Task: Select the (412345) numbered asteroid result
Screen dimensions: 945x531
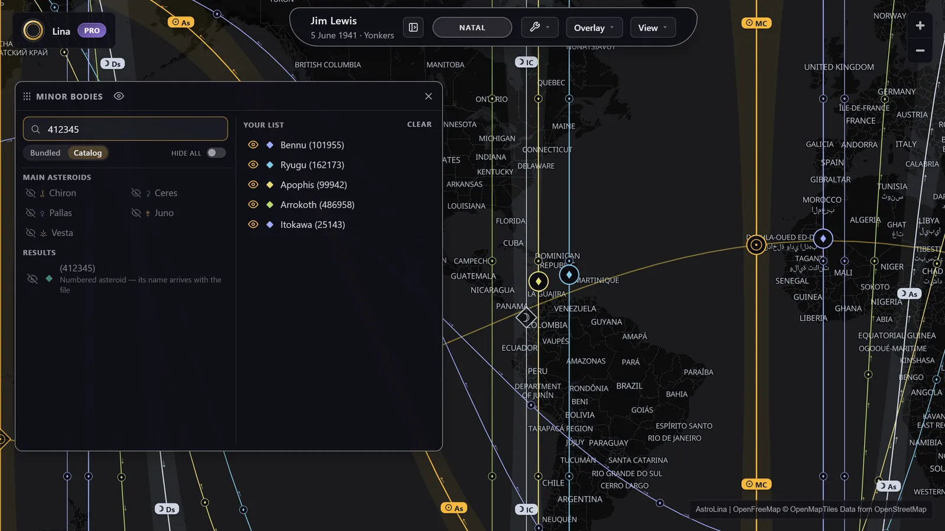Action: 125,278
